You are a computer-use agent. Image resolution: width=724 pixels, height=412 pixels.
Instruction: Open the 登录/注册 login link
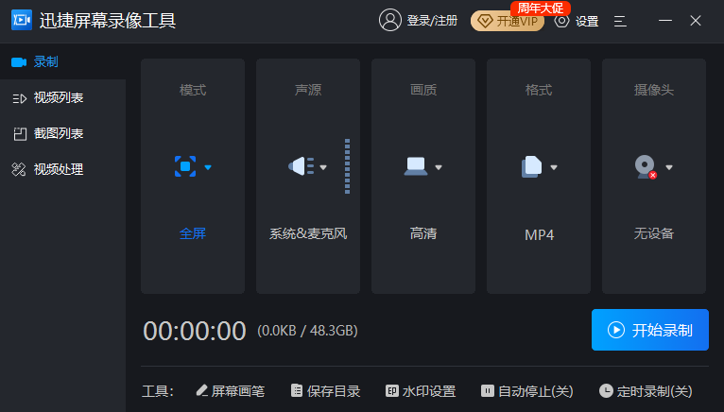click(x=432, y=21)
